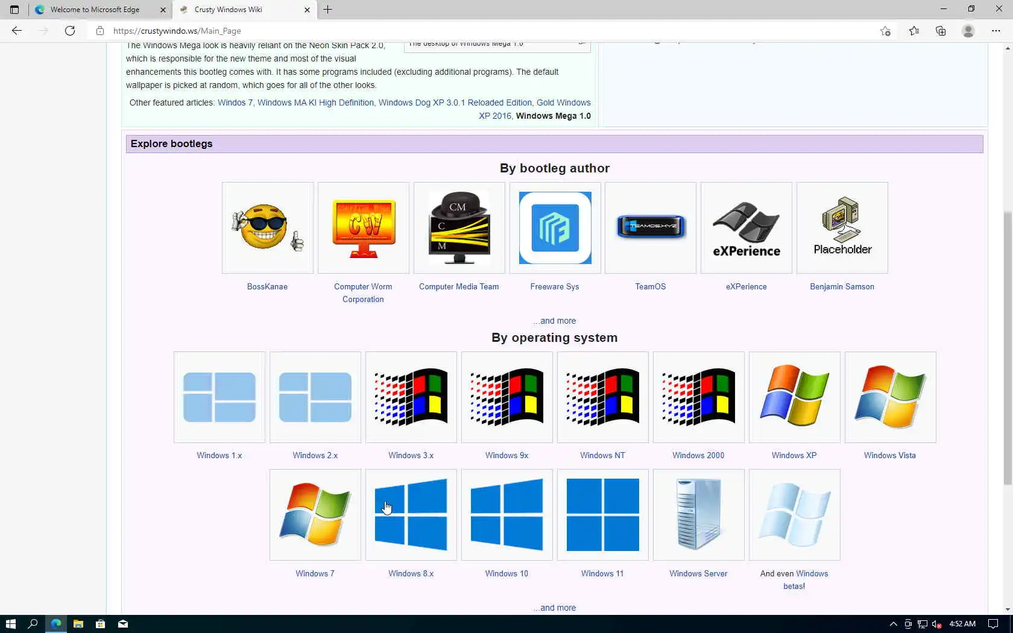Open the Windos 7 featured article link
The width and height of the screenshot is (1013, 633).
point(235,102)
